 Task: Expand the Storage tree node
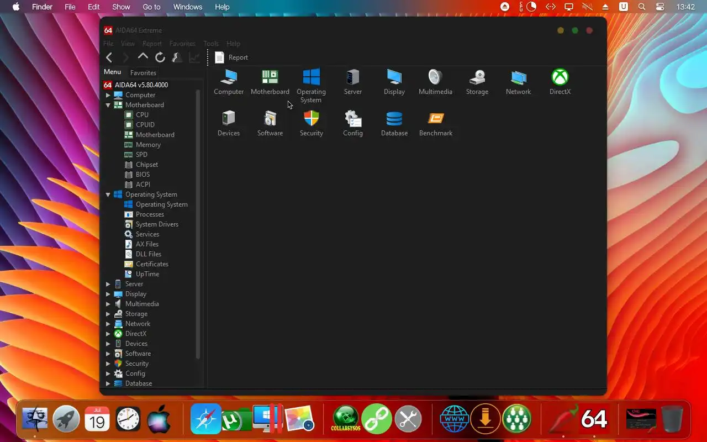(108, 314)
